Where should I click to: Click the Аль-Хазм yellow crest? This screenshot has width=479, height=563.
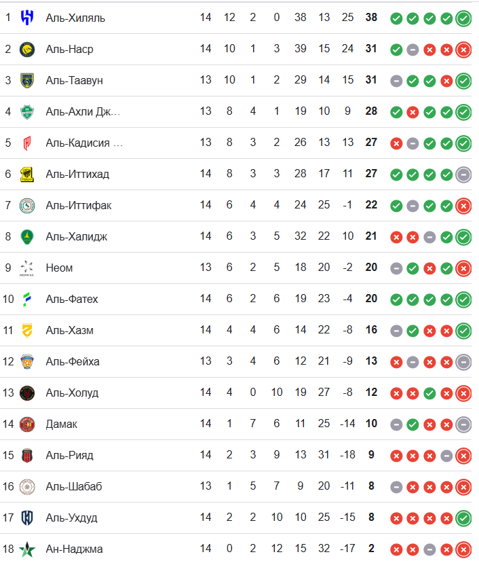(27, 330)
